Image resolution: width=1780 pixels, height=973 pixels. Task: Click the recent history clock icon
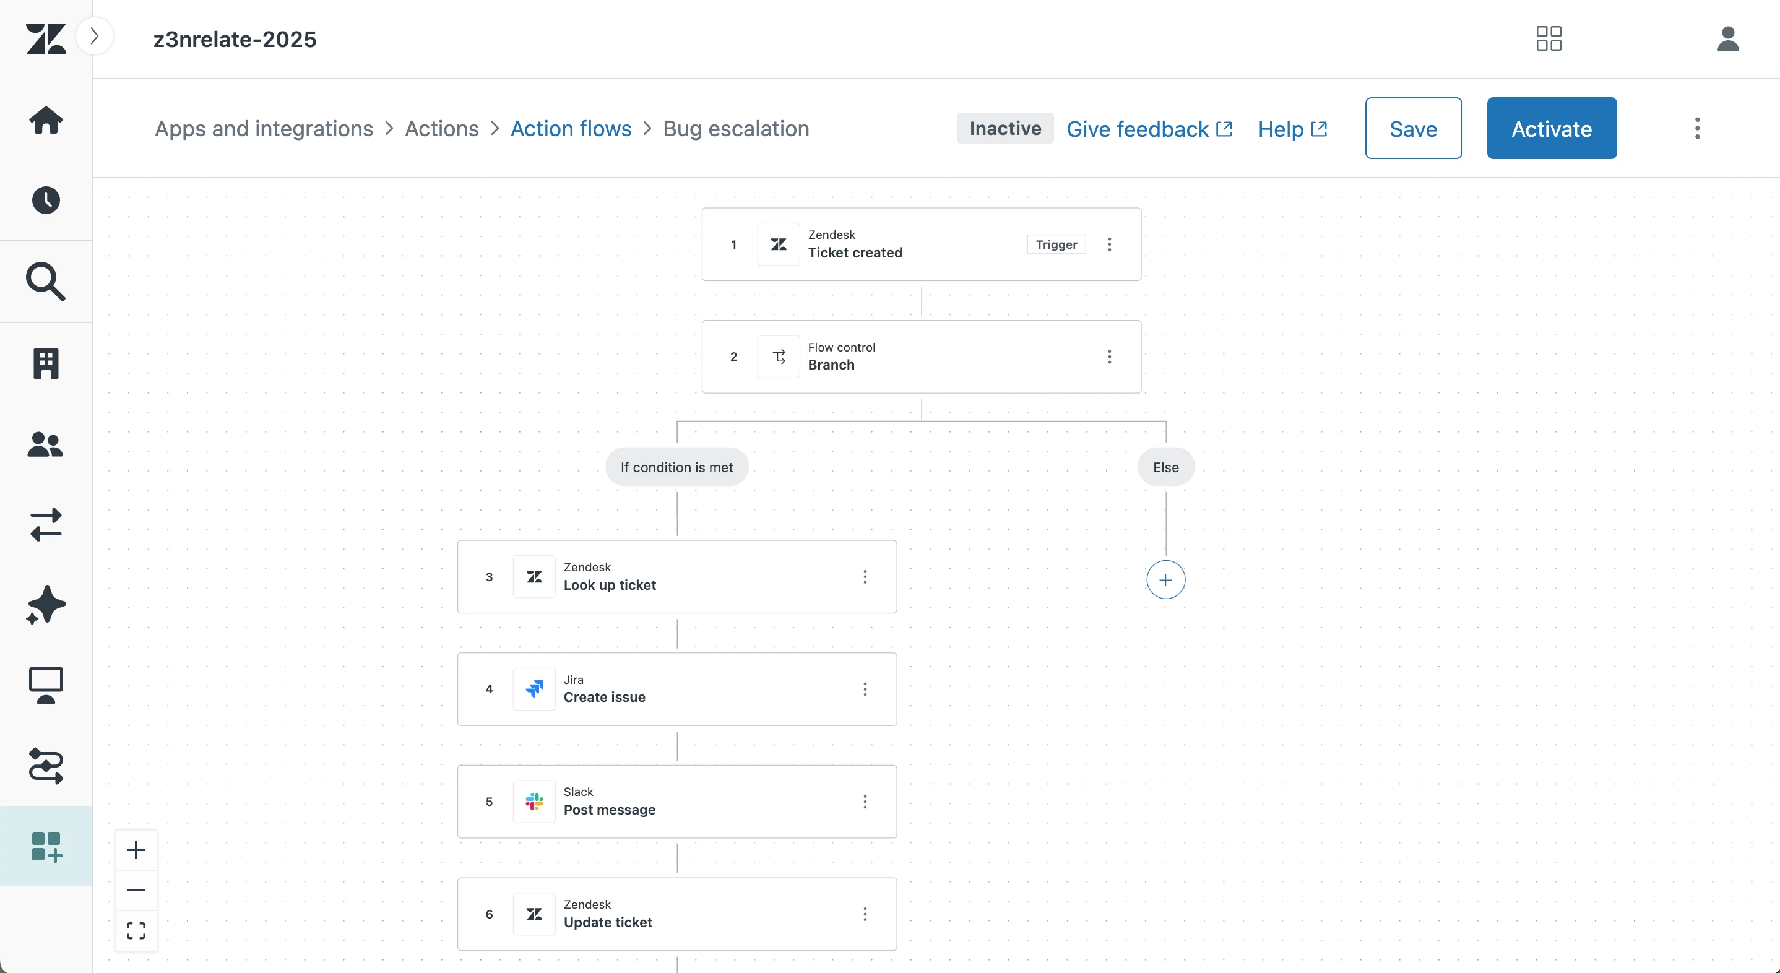click(46, 201)
